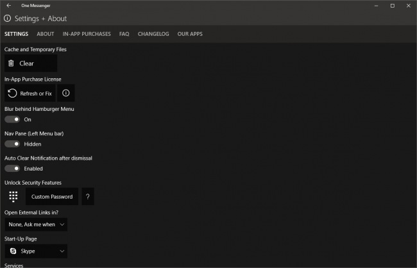
Task: Click the 'One Messenger' title text
Action: (36, 6)
